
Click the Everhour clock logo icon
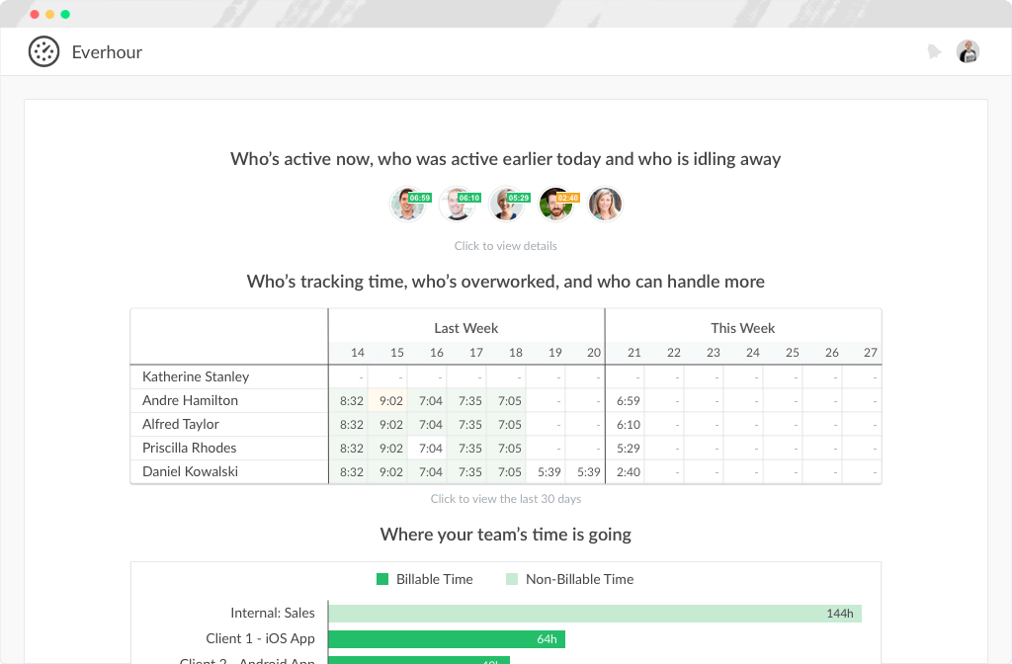pos(43,51)
